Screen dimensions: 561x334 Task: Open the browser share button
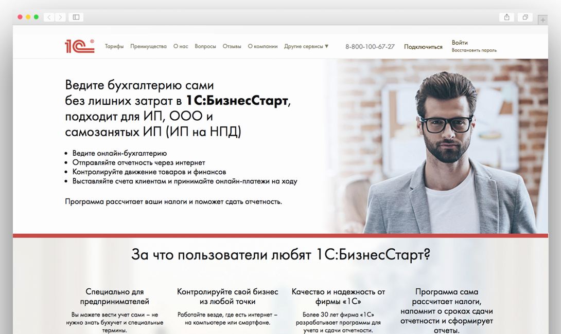(506, 17)
